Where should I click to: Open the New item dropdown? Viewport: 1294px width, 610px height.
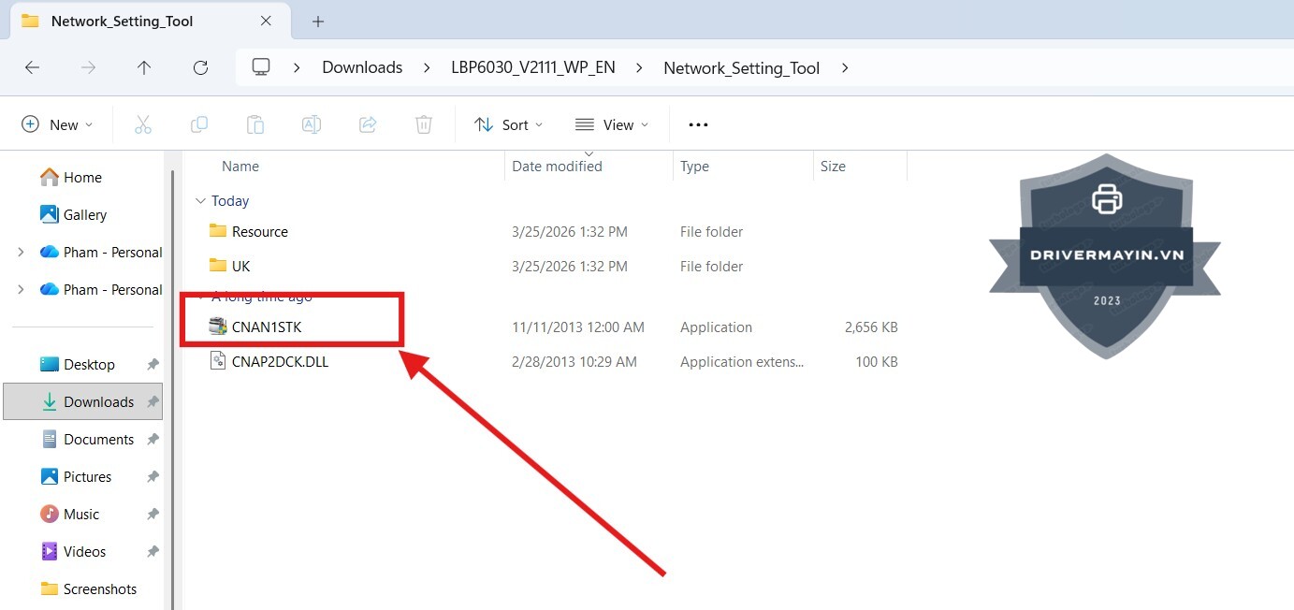click(x=58, y=124)
